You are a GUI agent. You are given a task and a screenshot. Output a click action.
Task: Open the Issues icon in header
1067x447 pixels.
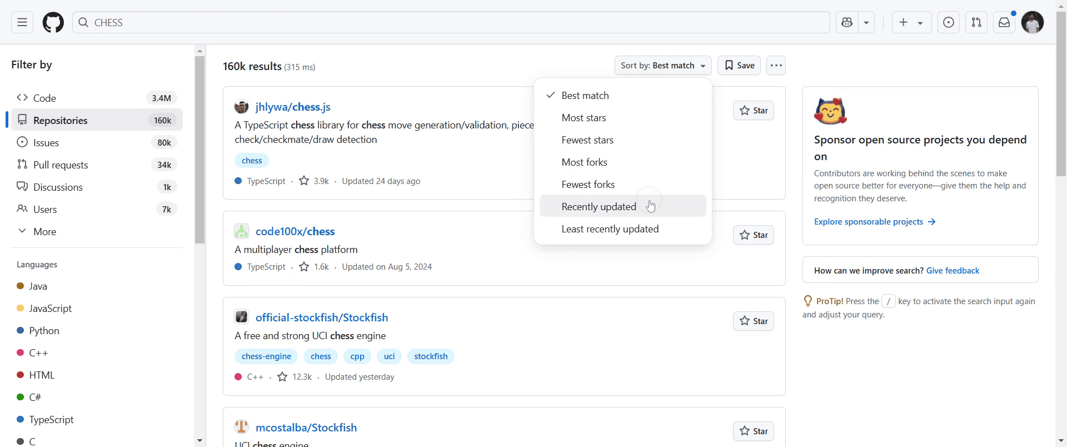[949, 22]
